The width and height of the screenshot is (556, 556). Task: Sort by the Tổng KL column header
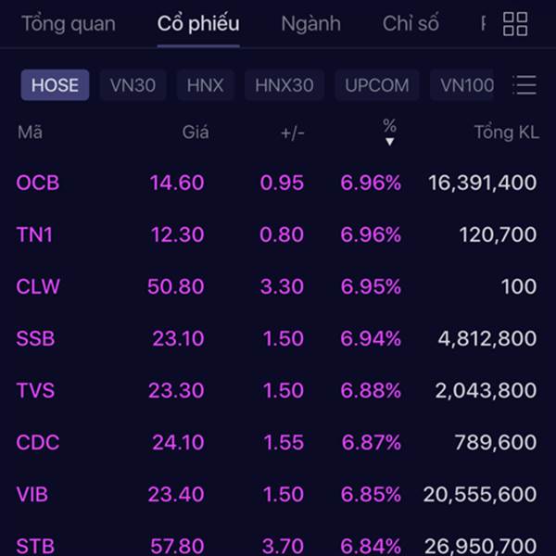pos(507,133)
